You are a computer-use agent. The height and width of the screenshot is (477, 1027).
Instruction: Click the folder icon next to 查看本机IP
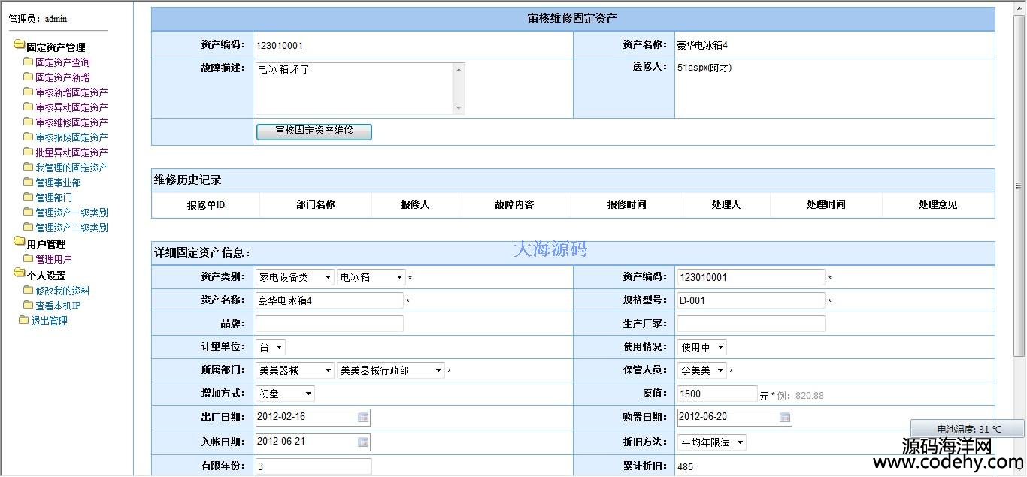click(x=28, y=305)
